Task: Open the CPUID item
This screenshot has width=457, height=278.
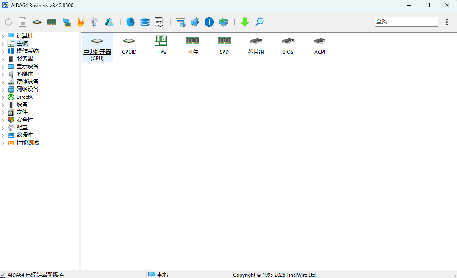Action: coord(129,46)
